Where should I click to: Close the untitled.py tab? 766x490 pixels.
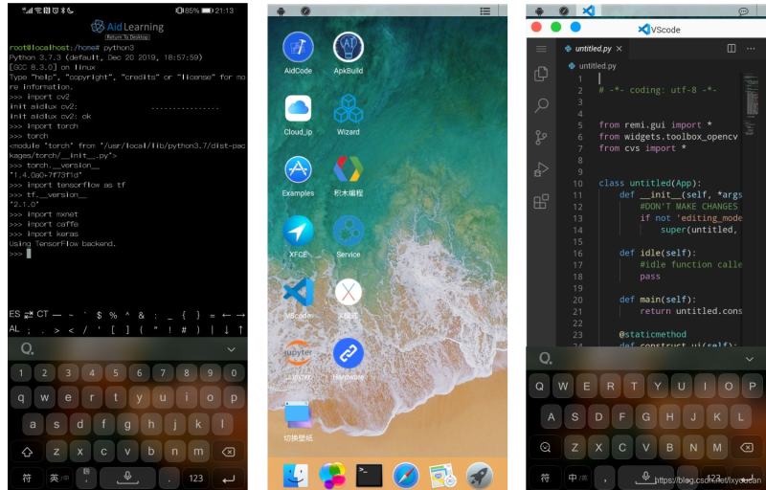coord(619,48)
